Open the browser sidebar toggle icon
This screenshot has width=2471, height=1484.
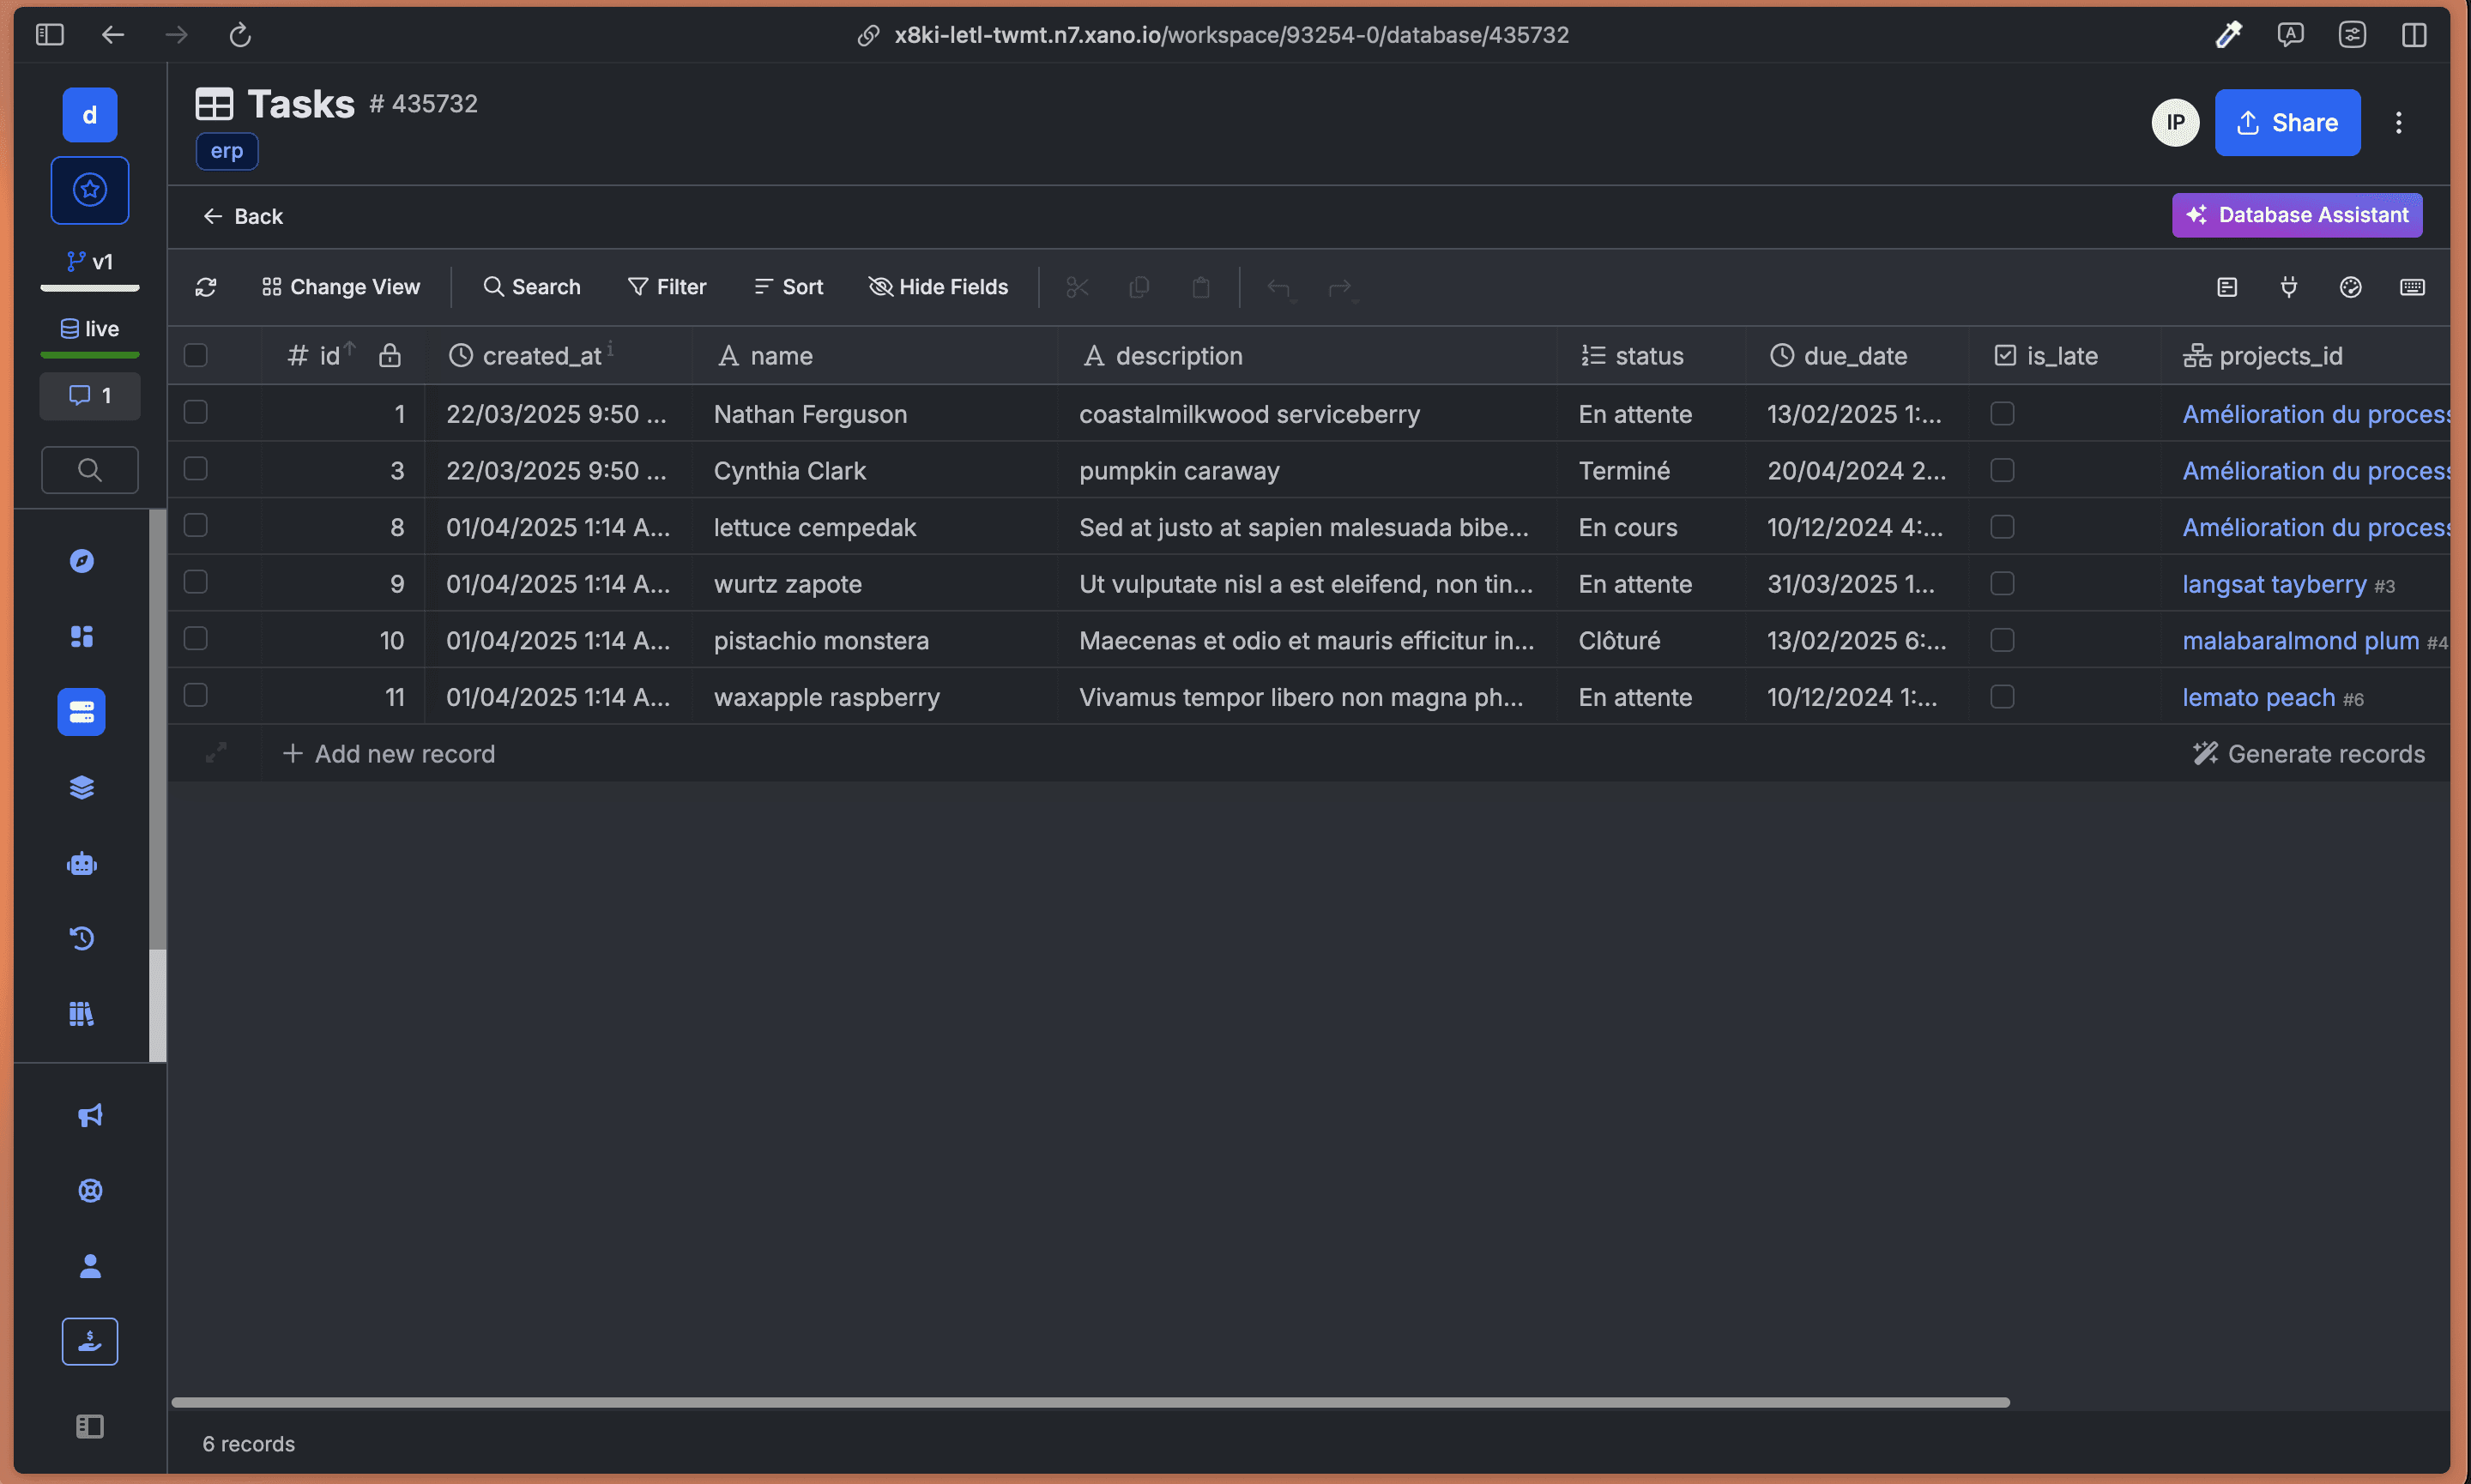(x=49, y=35)
